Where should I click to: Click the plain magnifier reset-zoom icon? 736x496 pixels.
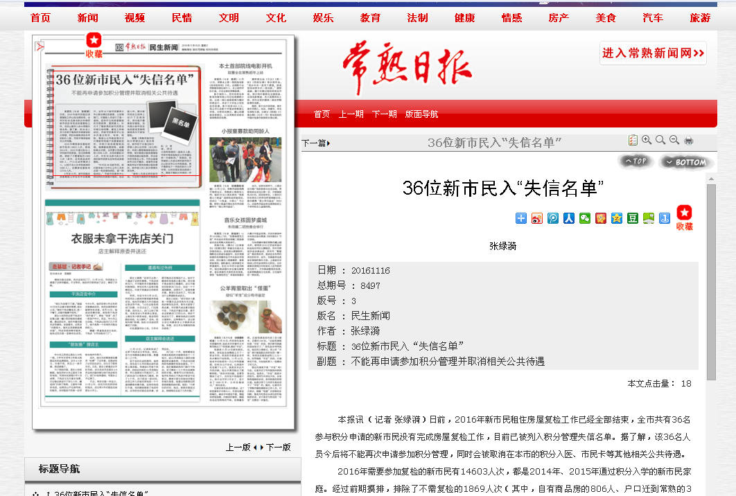click(x=660, y=140)
